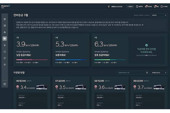Select the energy efficiency gauge sidebar icon
The width and height of the screenshot is (170, 113).
pyautogui.click(x=5, y=38)
